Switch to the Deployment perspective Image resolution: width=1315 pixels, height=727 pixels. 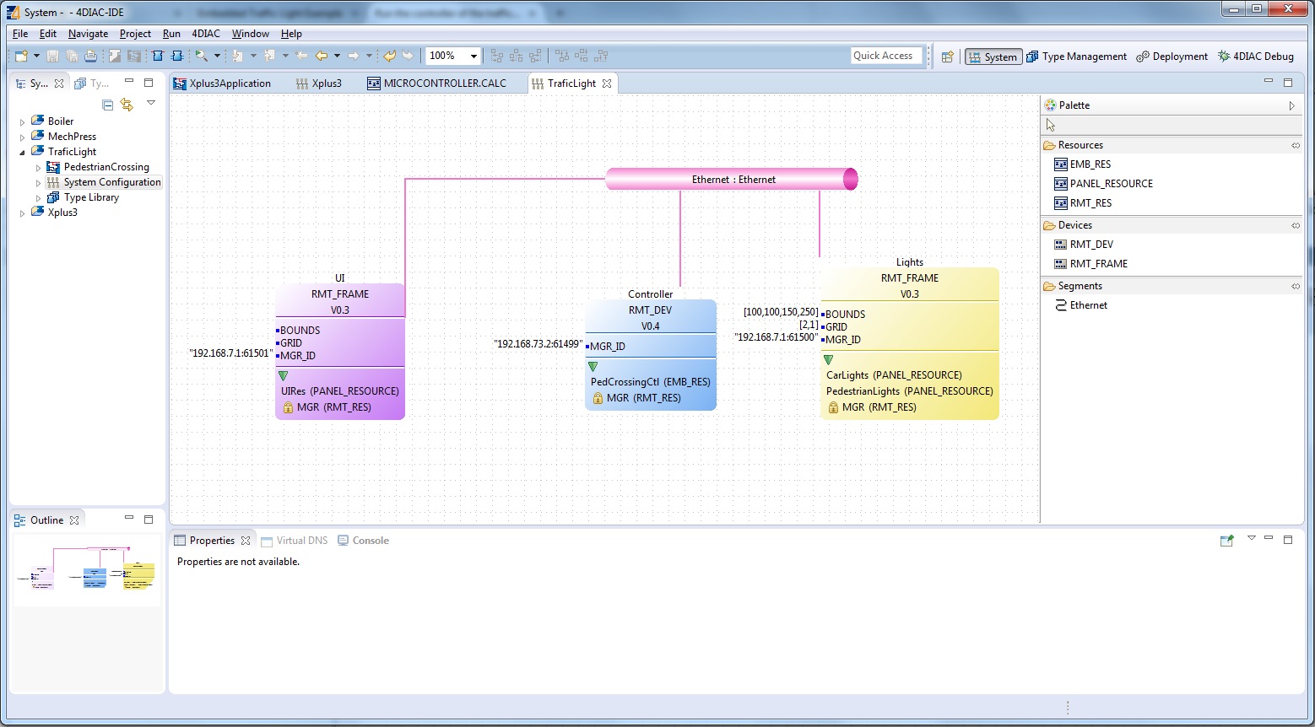[x=1172, y=57]
